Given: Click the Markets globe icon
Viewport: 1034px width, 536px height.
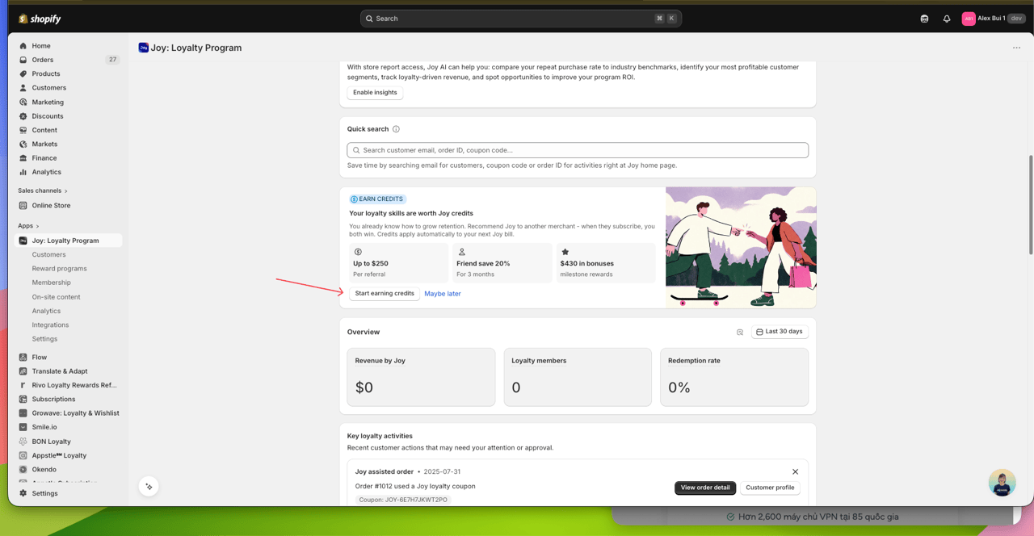Looking at the screenshot, I should coord(23,144).
